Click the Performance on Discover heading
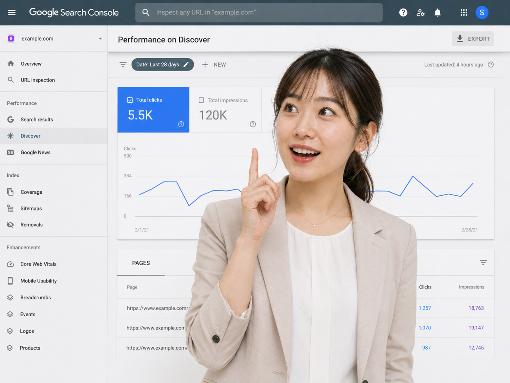This screenshot has width=510, height=383. (164, 39)
